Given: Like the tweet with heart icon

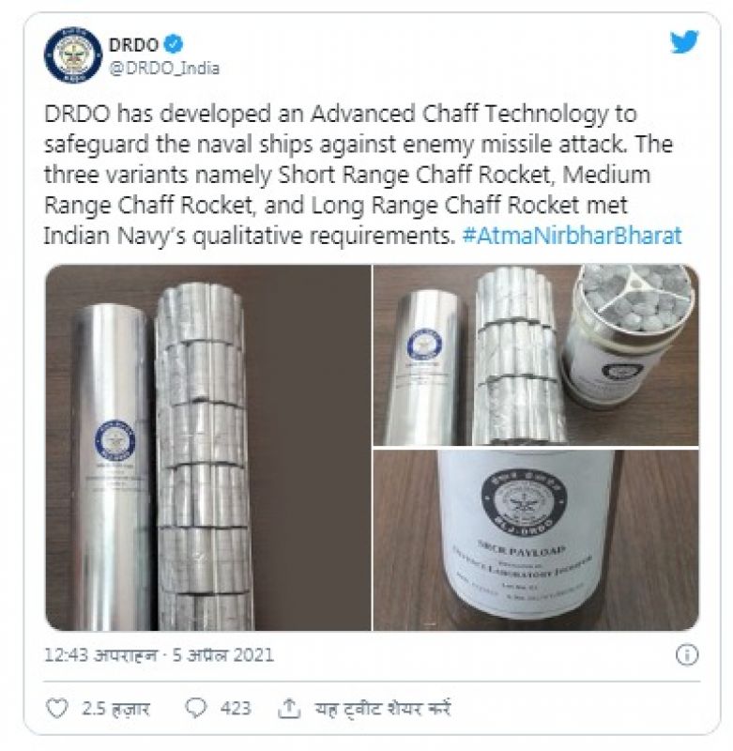Looking at the screenshot, I should coord(56,709).
